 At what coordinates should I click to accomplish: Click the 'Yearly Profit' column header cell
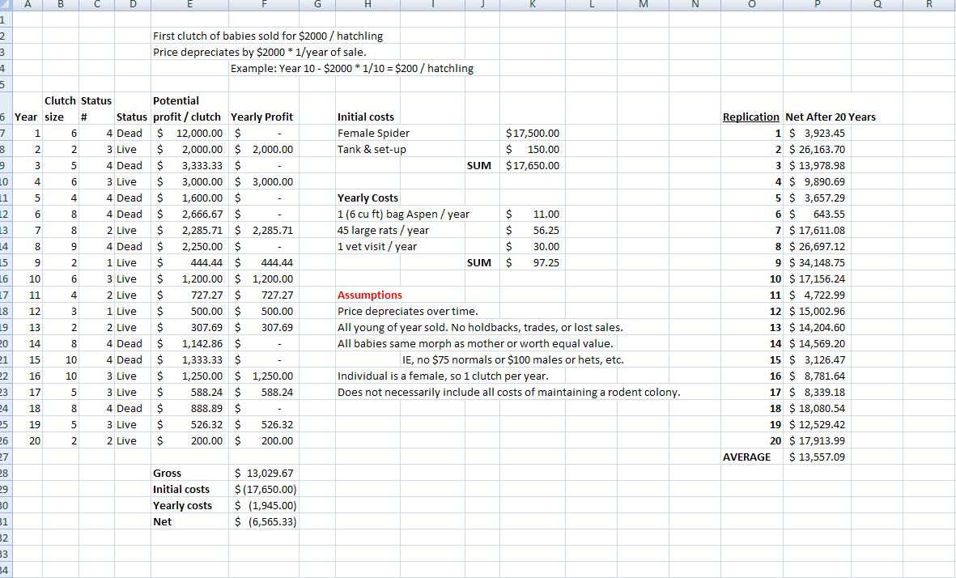tap(262, 117)
